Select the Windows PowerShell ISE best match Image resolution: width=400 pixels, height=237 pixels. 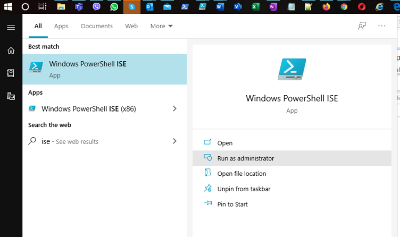pos(105,69)
